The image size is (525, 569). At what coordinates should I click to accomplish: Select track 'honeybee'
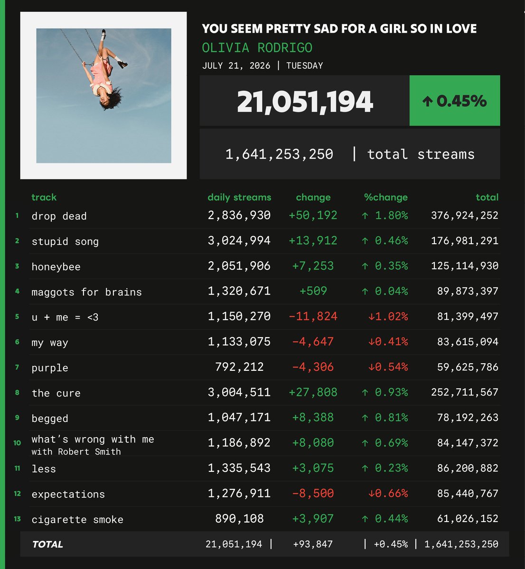click(x=56, y=267)
